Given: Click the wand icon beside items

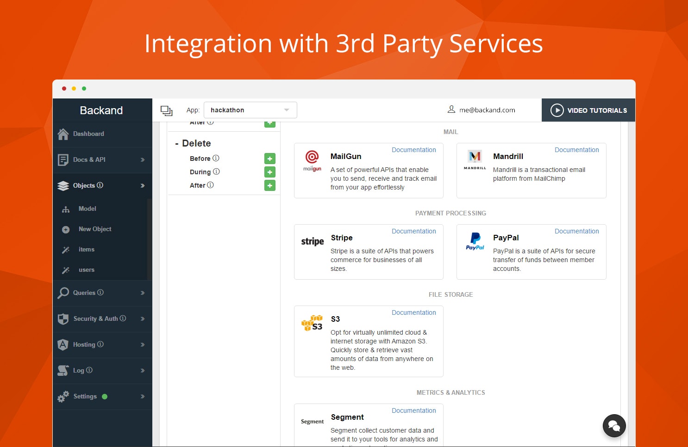Looking at the screenshot, I should click(66, 250).
